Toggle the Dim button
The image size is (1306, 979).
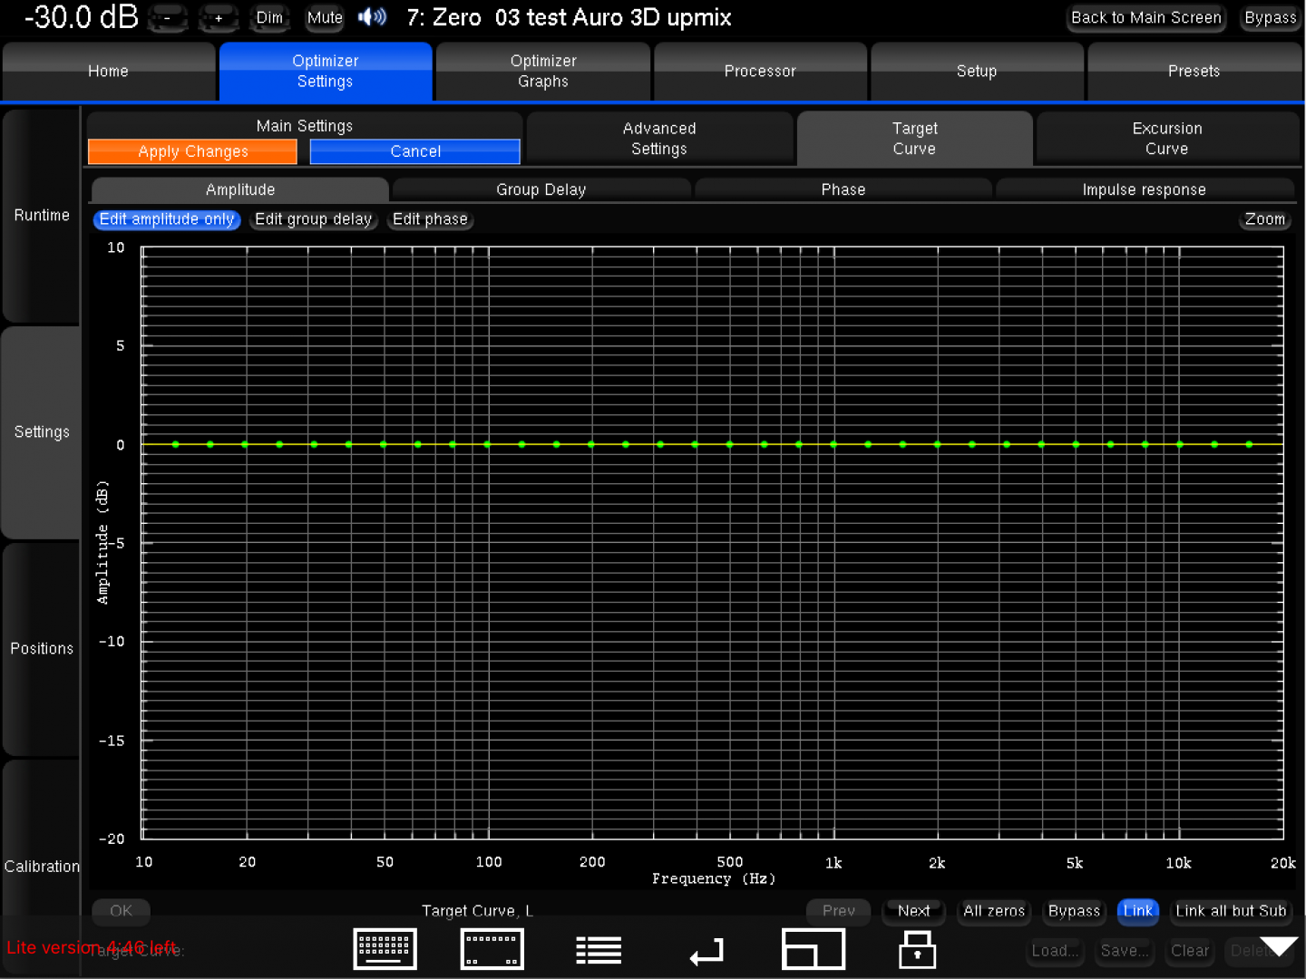[x=269, y=18]
